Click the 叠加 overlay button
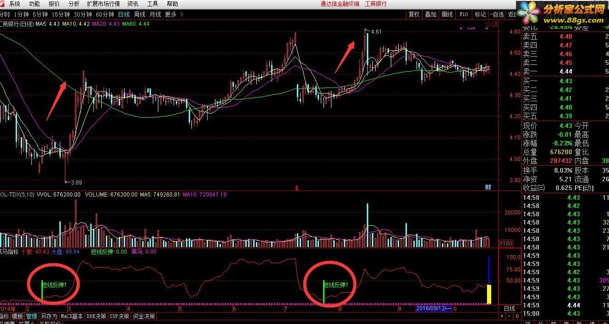Screen dimensions: 609x324 coord(430,14)
